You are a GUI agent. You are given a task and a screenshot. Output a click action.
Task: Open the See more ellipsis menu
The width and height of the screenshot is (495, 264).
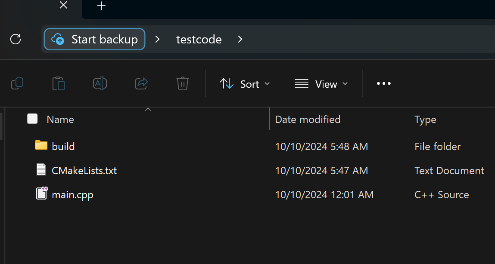coord(384,83)
